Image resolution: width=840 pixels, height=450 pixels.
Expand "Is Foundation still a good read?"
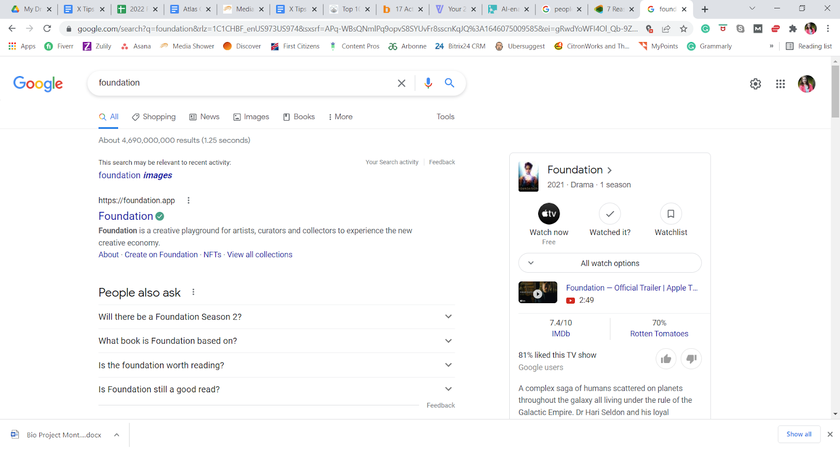[x=277, y=389]
